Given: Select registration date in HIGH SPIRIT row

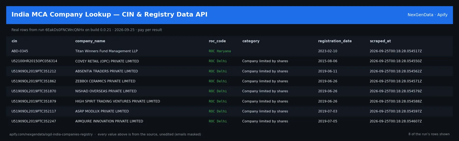Looking at the screenshot, I should pyautogui.click(x=327, y=101).
